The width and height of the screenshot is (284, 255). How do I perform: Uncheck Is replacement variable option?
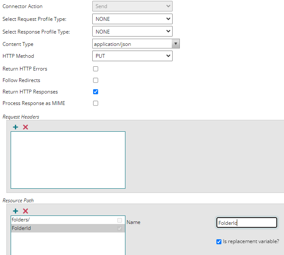click(x=219, y=242)
